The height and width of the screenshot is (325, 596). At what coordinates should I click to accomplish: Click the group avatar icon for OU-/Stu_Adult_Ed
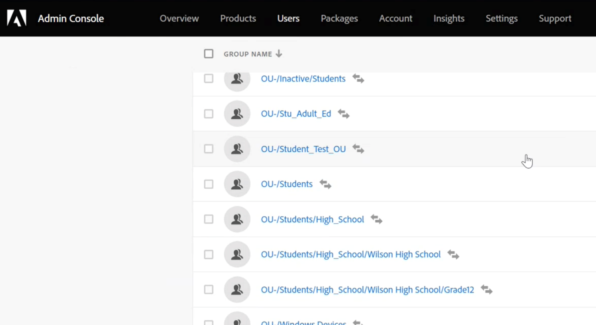237,114
